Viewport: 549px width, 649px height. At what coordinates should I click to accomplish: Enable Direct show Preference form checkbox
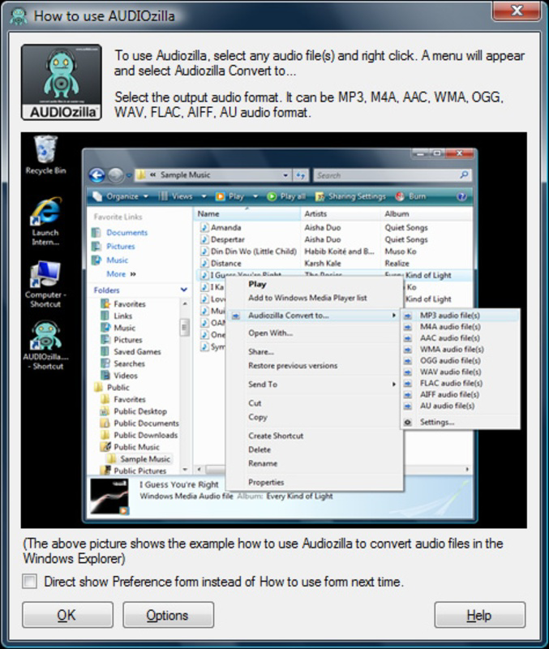[30, 582]
